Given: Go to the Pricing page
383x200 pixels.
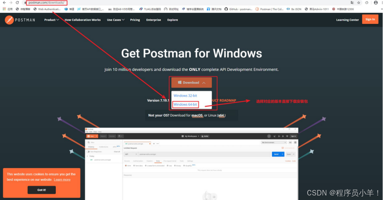Looking at the screenshot, I should pyautogui.click(x=135, y=20).
